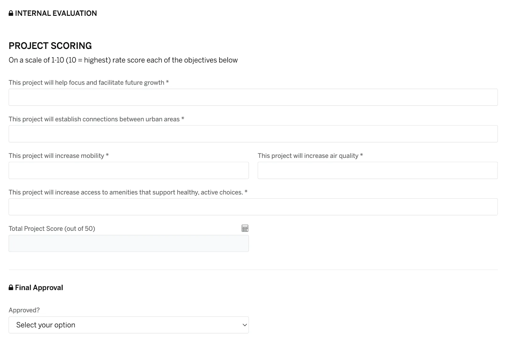Viewport: 506px width, 340px height.
Task: Click the 'facilitate future growth' field label
Action: 89,83
